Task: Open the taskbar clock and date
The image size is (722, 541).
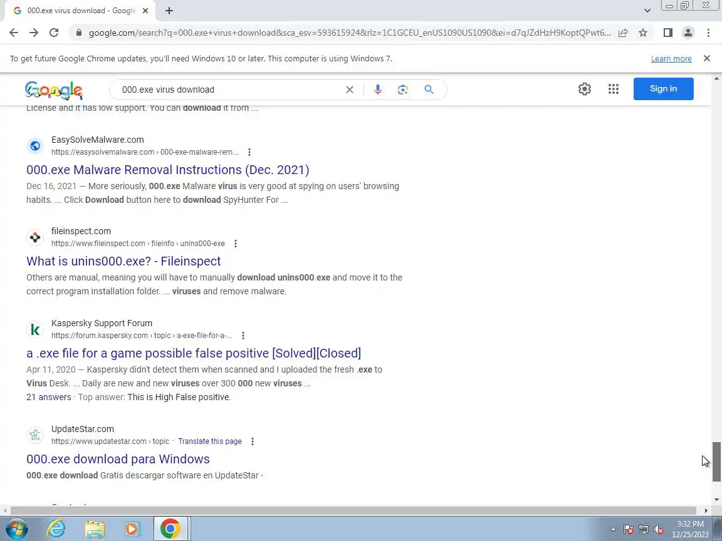Action: 690,529
